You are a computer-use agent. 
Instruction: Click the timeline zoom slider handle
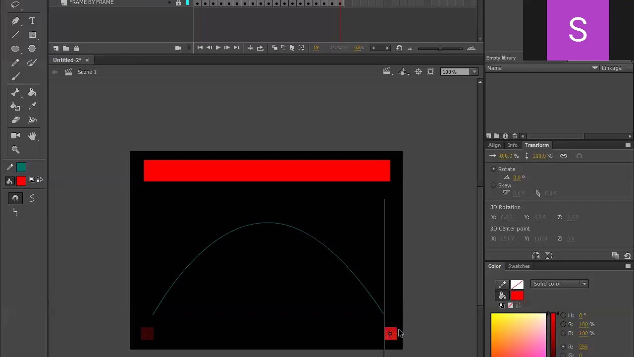[440, 48]
